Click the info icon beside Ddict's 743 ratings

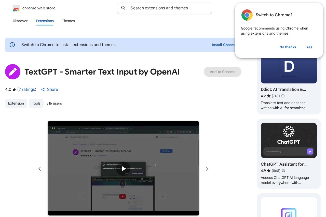pos(283,96)
